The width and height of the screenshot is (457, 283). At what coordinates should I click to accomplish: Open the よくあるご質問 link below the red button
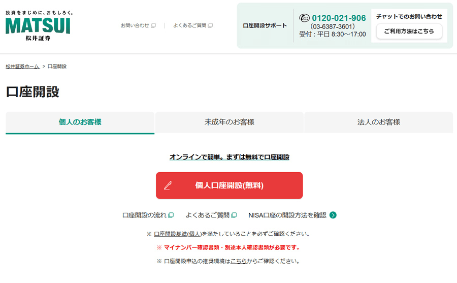coord(211,215)
